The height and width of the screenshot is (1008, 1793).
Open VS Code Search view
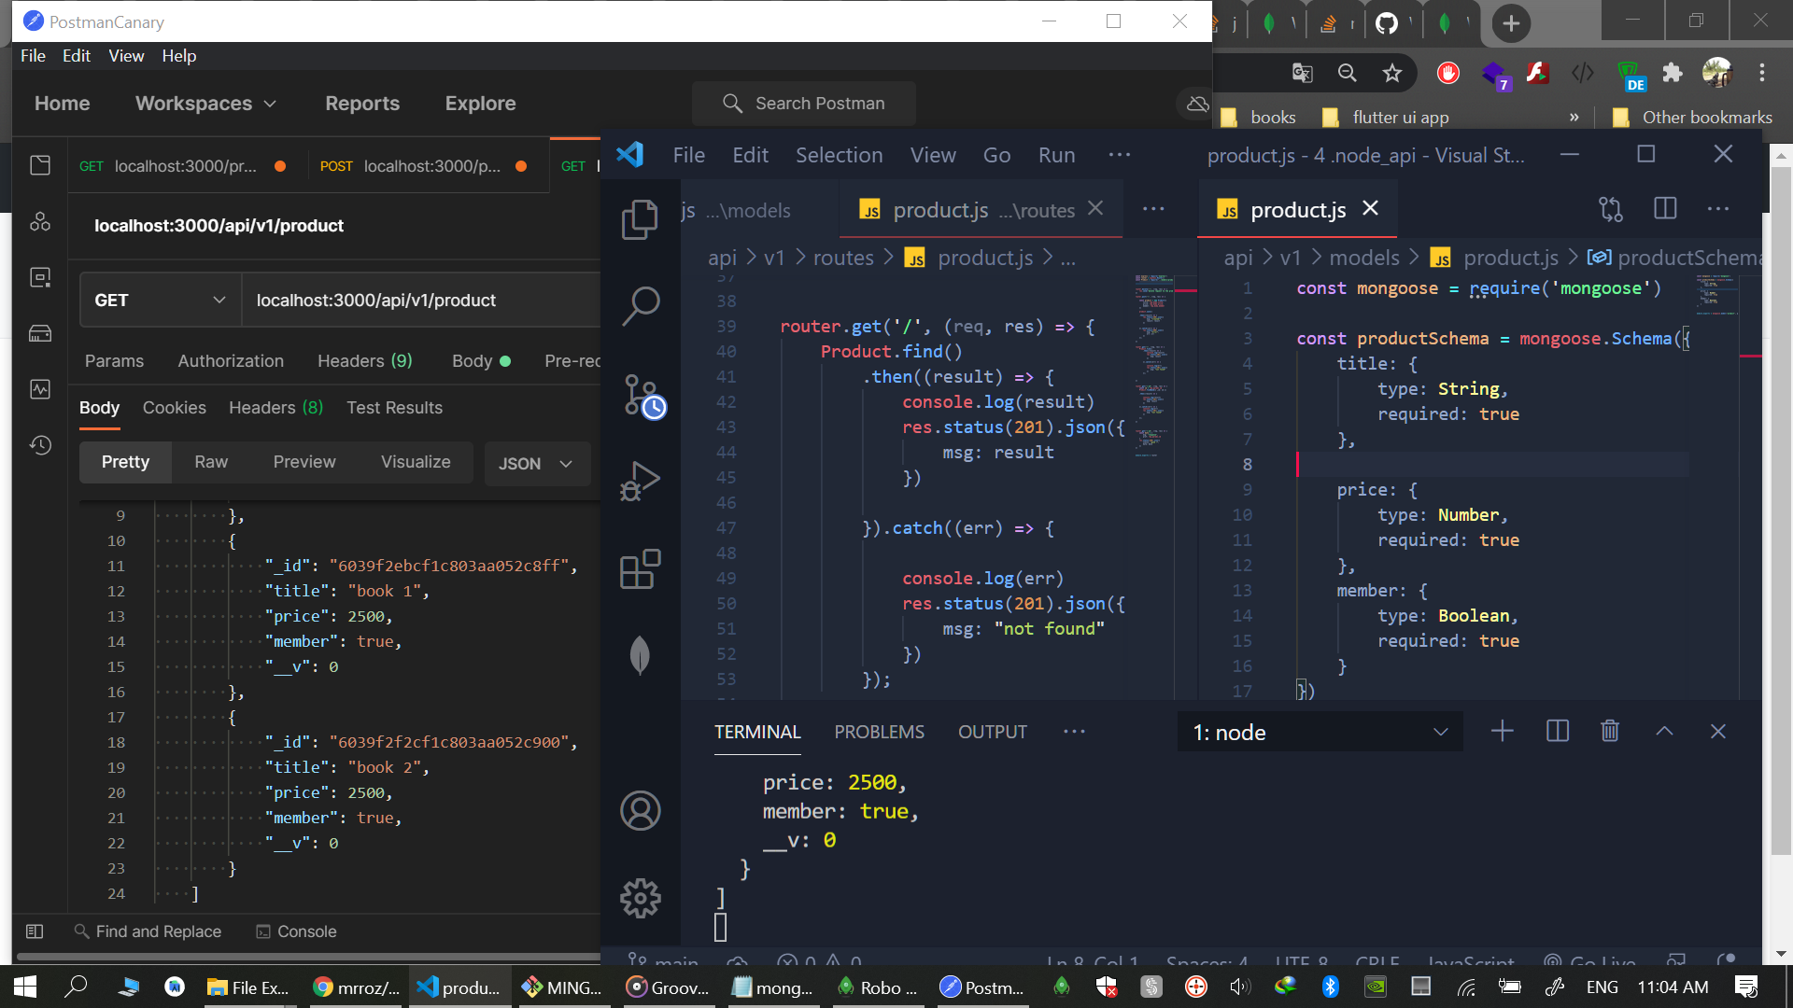[x=640, y=305]
